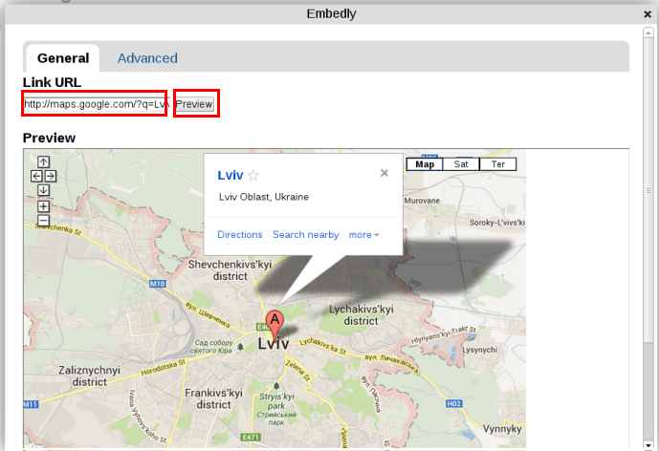Pan the map left with the arrow

coord(36,176)
